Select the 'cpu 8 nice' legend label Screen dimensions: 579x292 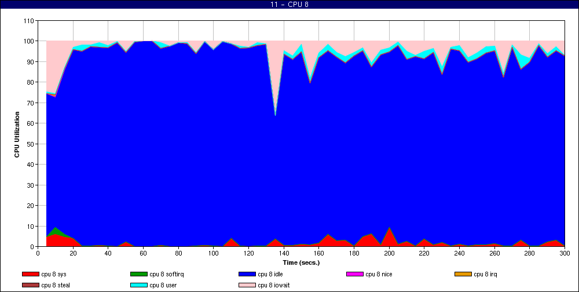[379, 274]
